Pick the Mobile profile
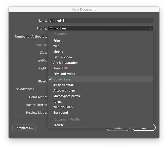This screenshot has width=168, height=149. tap(58, 52)
